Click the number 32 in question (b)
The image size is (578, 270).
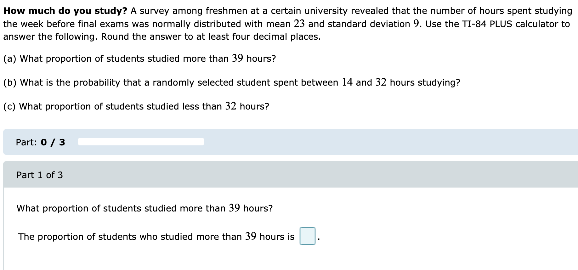coord(381,82)
